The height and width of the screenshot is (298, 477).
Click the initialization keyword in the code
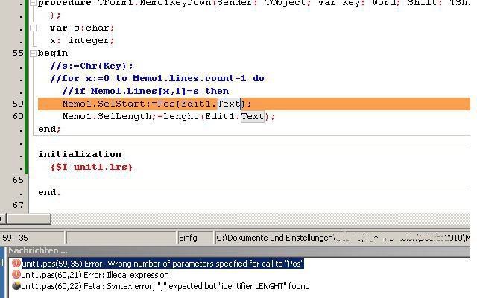[80, 154]
